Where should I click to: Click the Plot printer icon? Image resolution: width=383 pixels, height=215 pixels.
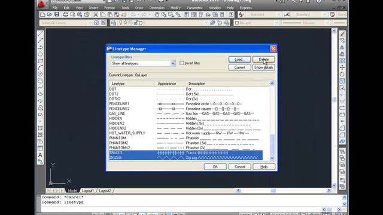(65, 14)
